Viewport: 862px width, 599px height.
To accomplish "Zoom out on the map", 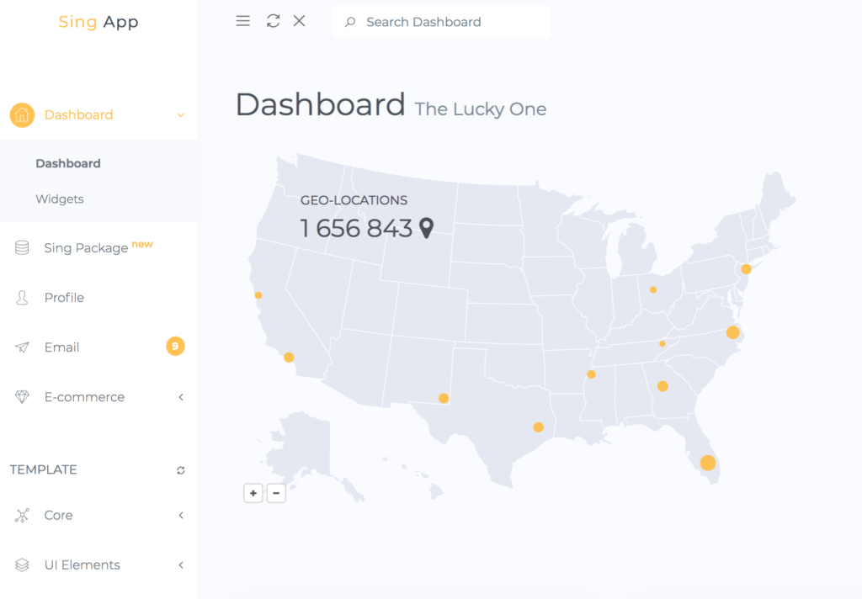I will pyautogui.click(x=276, y=493).
